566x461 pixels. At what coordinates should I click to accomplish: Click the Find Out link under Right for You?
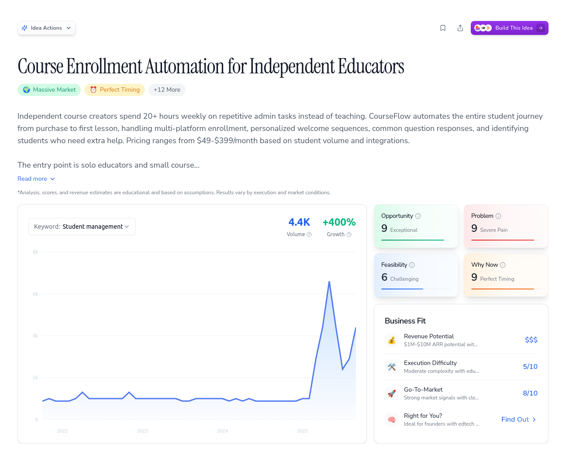pyautogui.click(x=518, y=419)
